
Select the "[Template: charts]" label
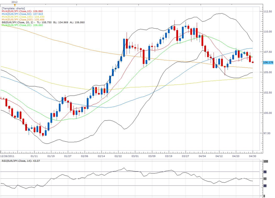13,8
